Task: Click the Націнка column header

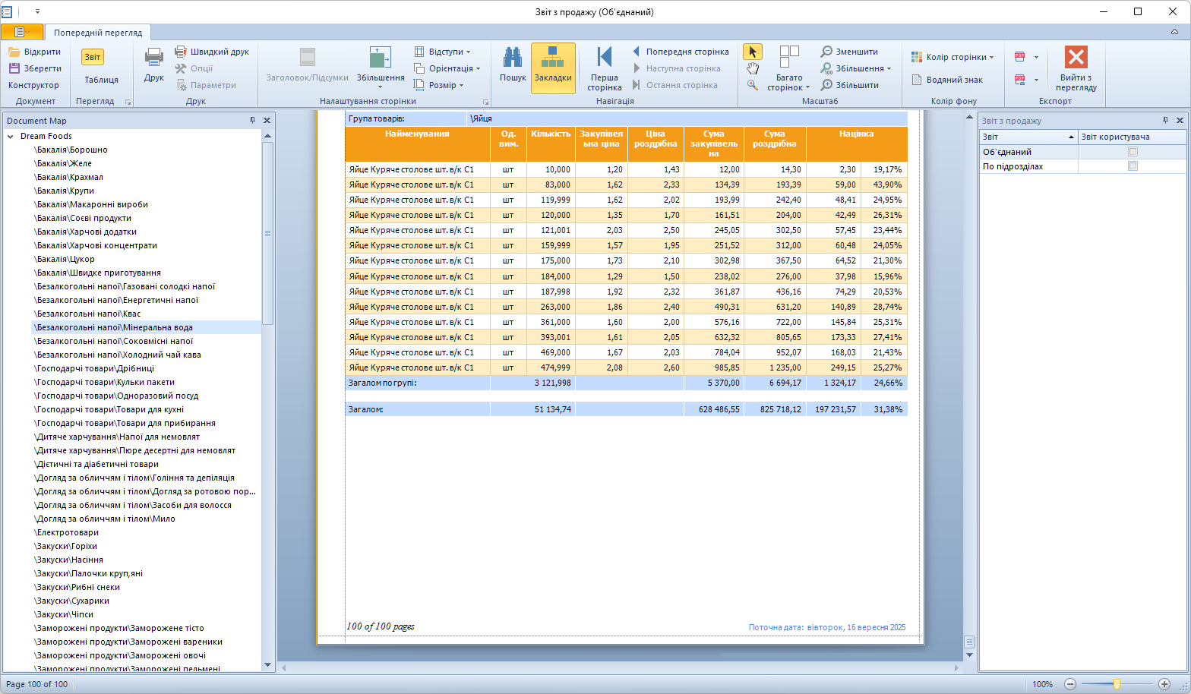Action: pyautogui.click(x=856, y=144)
